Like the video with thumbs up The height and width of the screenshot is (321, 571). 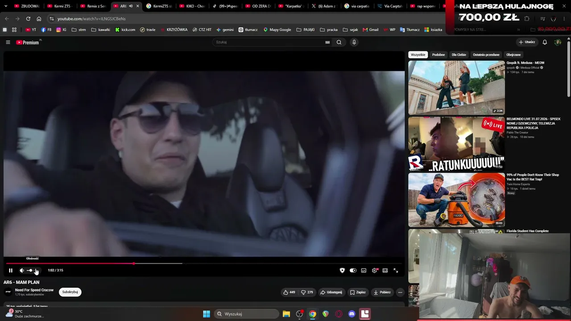(x=289, y=292)
